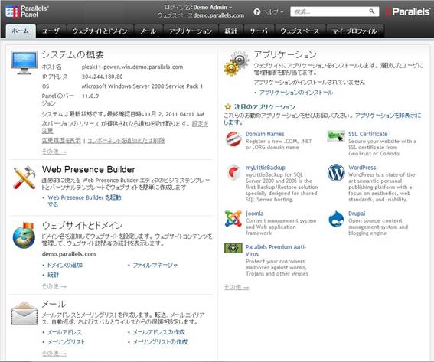
Task: Click the mail envelope icon
Action: [x=24, y=313]
